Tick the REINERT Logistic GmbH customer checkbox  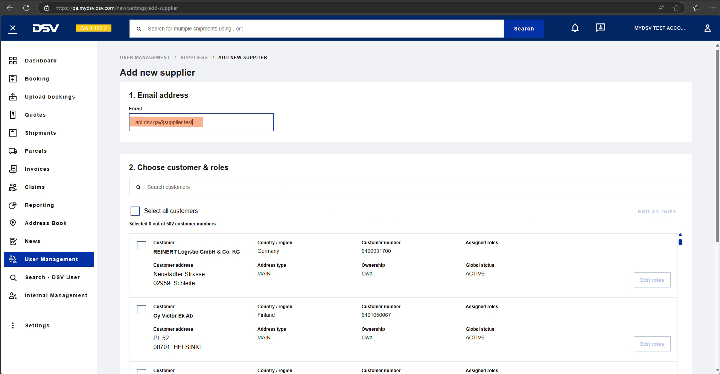(142, 246)
